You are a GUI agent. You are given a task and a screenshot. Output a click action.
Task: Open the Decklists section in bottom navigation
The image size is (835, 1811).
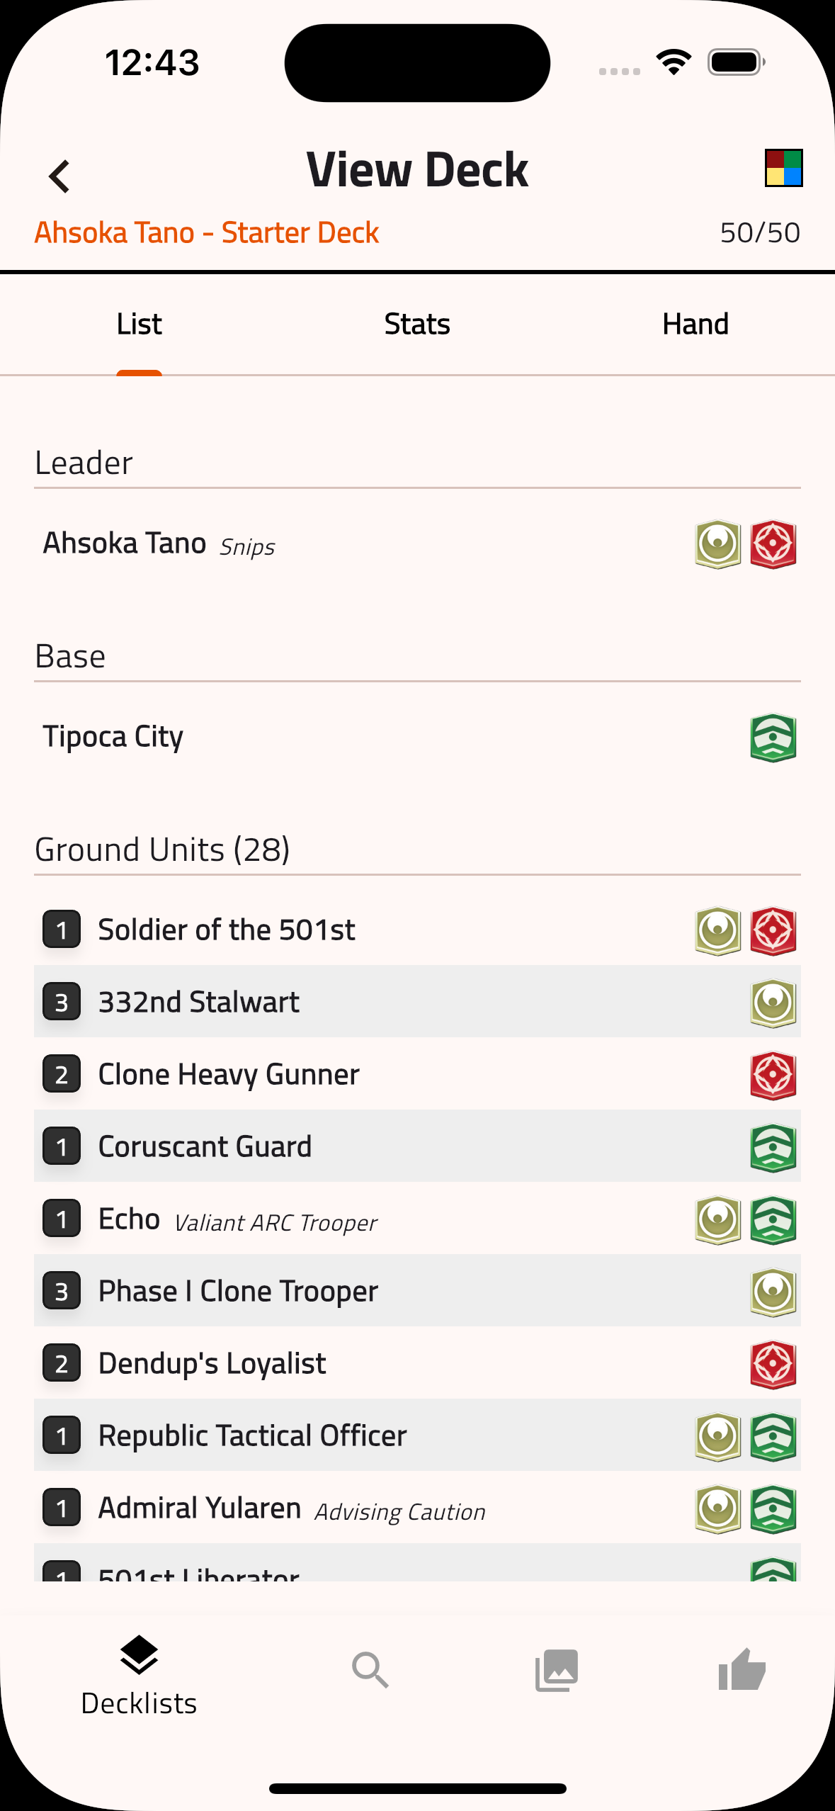coord(139,1672)
